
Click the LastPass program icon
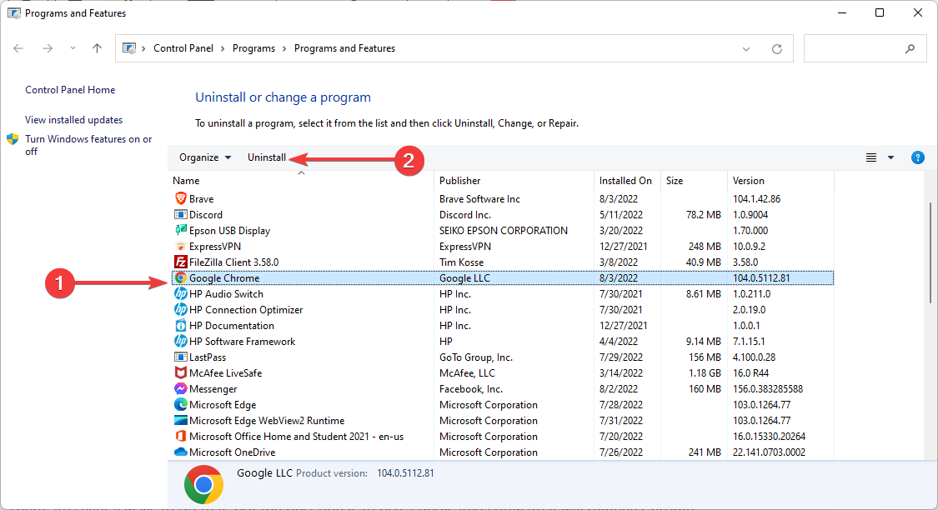pos(180,357)
